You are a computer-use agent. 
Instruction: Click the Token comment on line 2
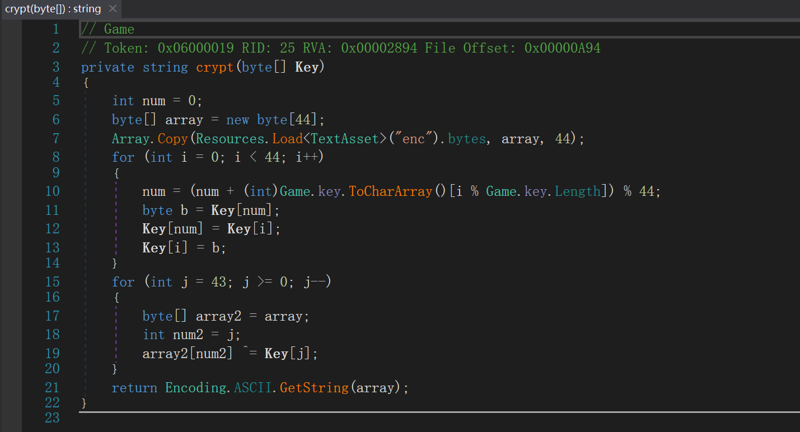click(x=340, y=48)
